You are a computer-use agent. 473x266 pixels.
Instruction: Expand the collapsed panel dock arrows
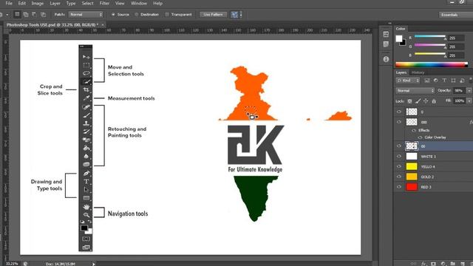coord(389,23)
